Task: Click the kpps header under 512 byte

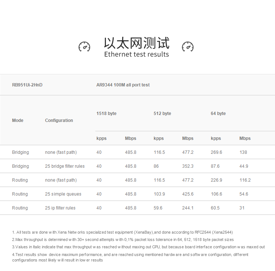Action: click(158, 138)
